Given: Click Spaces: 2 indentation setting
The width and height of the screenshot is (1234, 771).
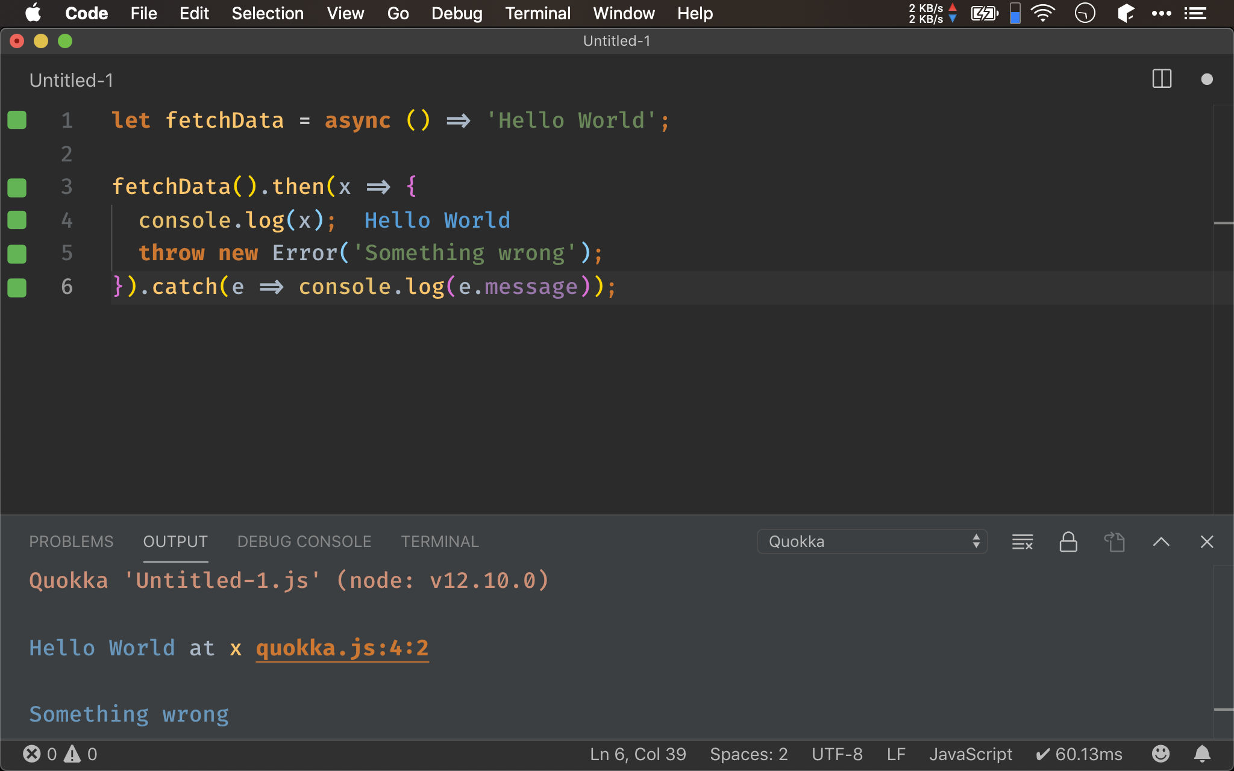Looking at the screenshot, I should coord(748,754).
